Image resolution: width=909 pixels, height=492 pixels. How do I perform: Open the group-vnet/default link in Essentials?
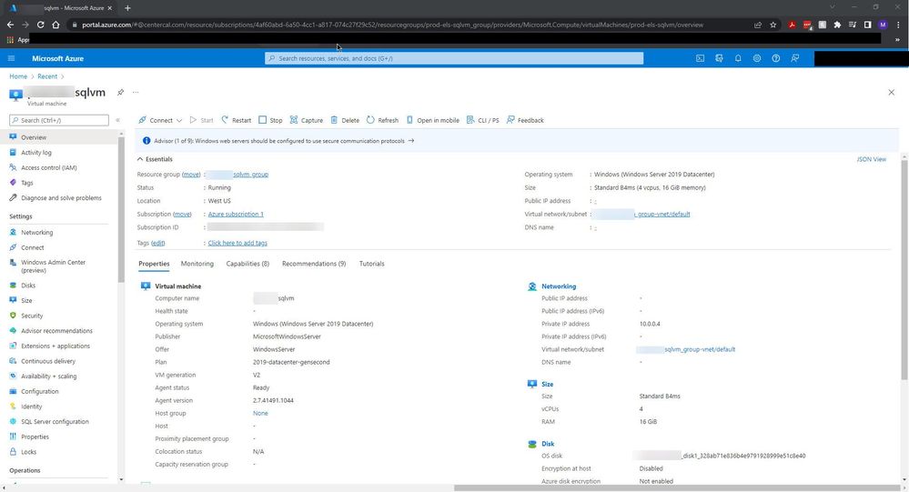(662, 215)
